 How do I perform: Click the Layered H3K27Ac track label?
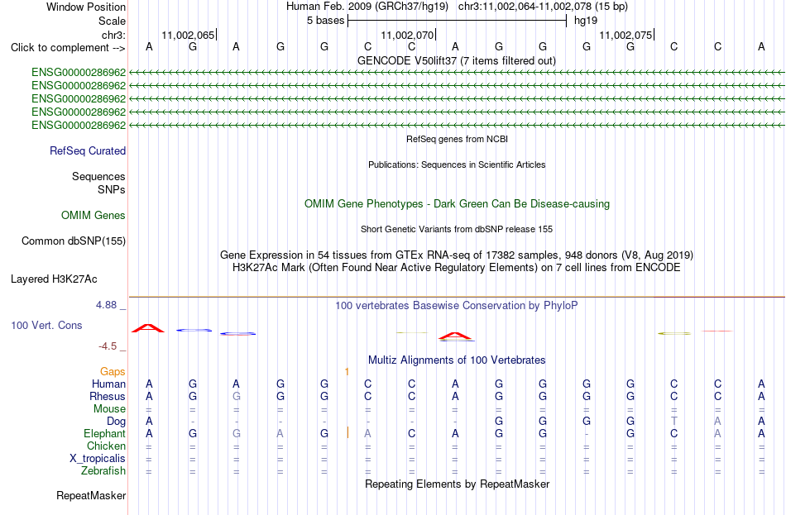(54, 279)
